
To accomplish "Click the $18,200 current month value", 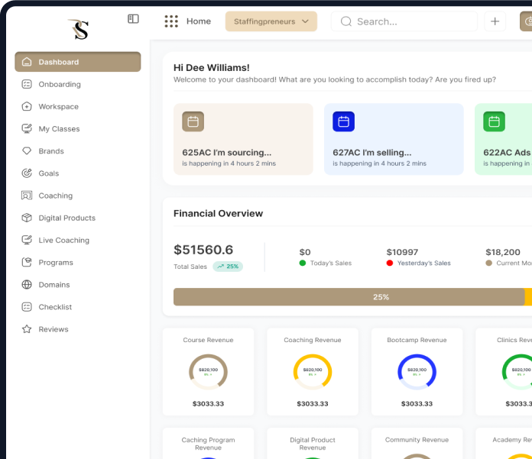I will click(502, 252).
